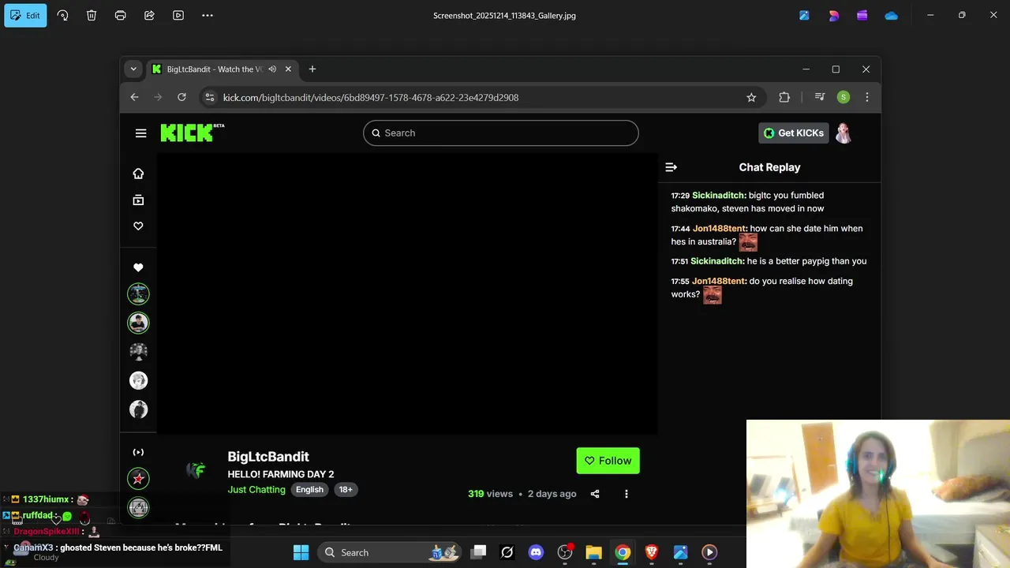
Task: Click the KICK logo
Action: coord(192,133)
